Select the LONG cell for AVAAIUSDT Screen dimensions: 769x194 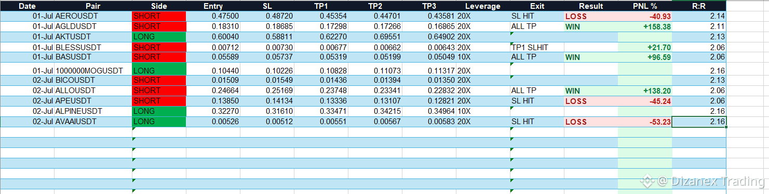pyautogui.click(x=159, y=122)
